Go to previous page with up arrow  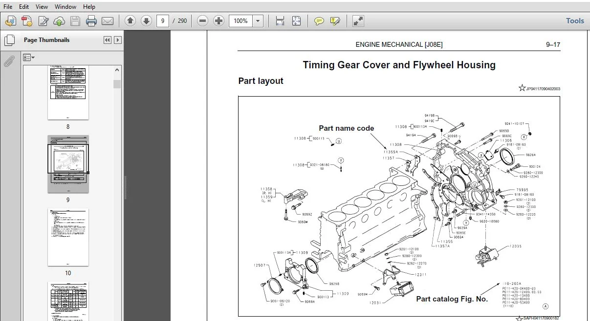tap(130, 21)
